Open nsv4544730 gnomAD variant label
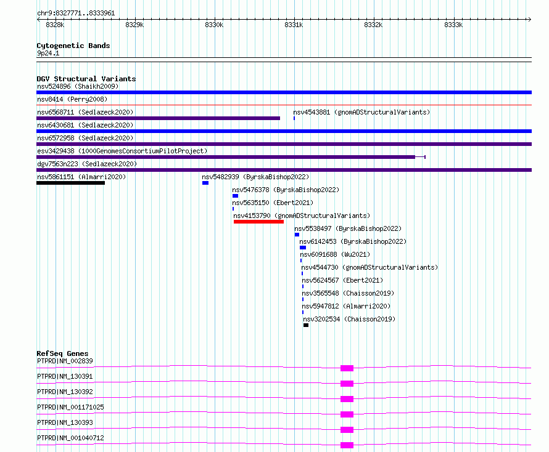Screen dimensions: 549x452 coord(369,267)
